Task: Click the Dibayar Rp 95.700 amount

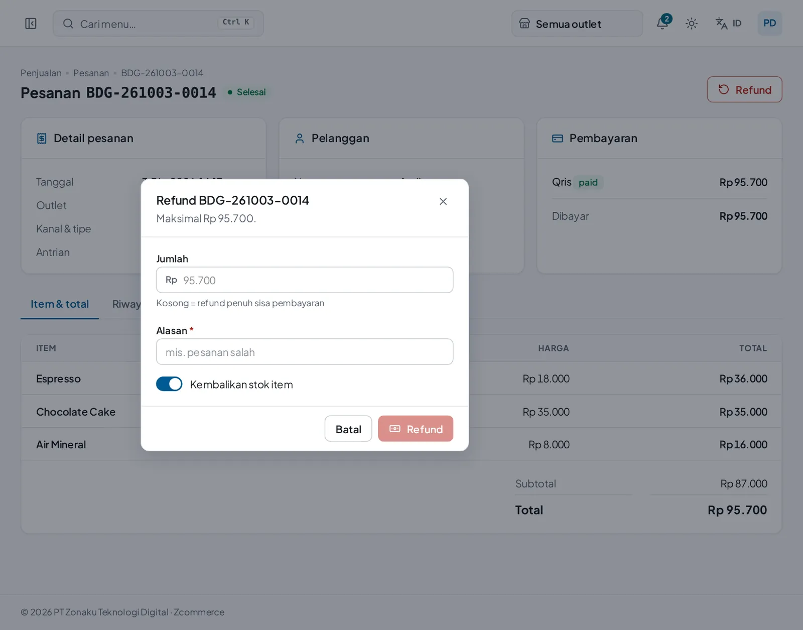Action: 743,216
